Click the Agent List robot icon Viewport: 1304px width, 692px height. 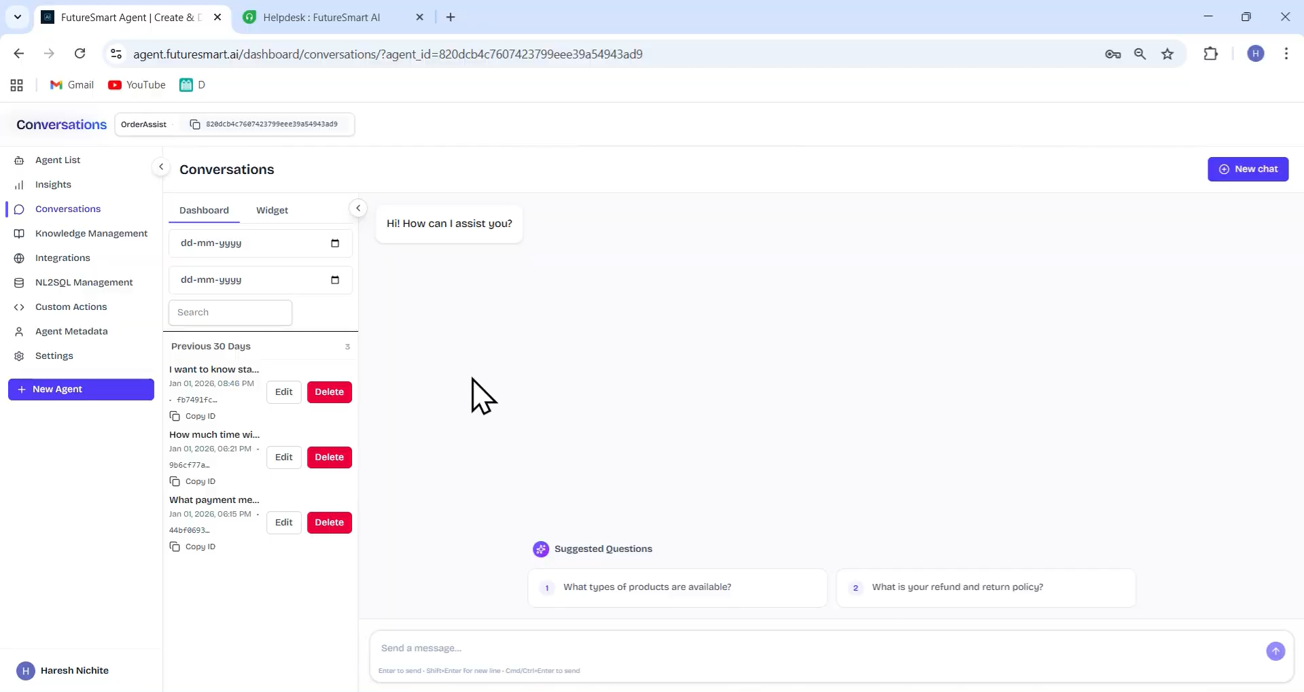coord(19,160)
